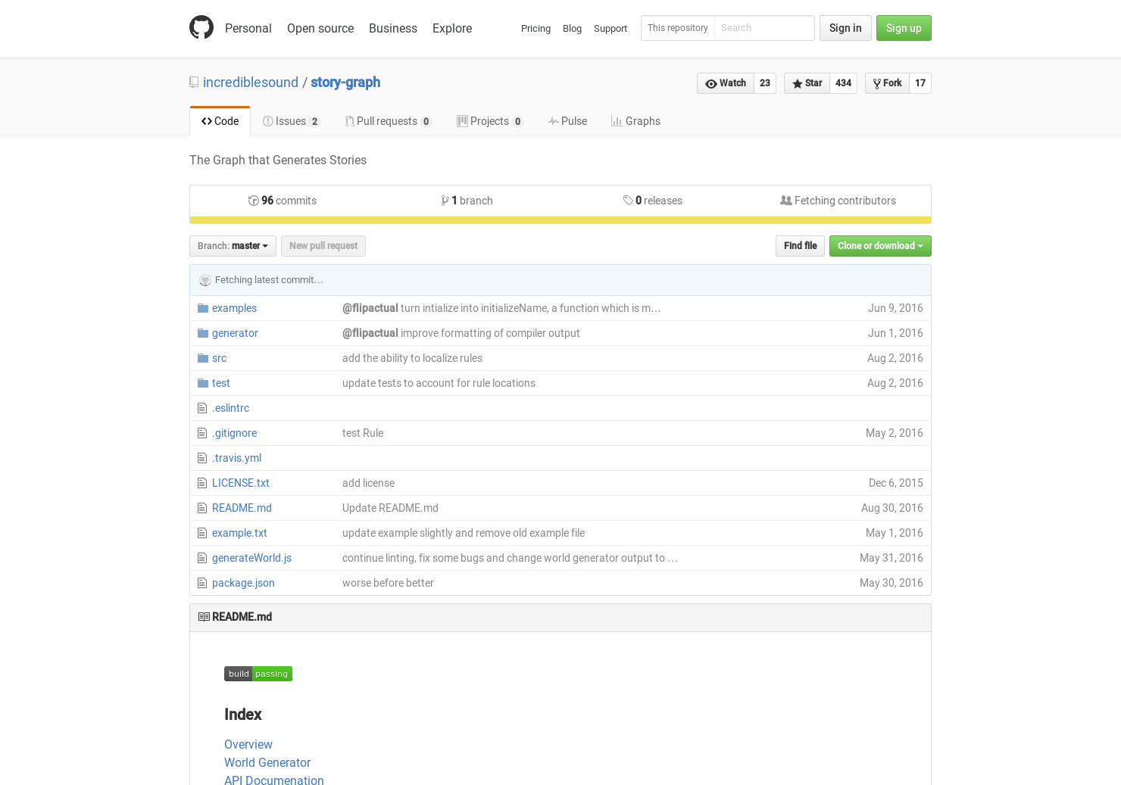
Task: Open the Pricing link
Action: tap(536, 29)
